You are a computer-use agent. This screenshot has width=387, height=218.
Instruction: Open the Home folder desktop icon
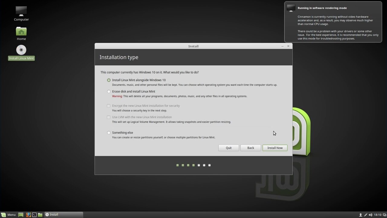pyautogui.click(x=21, y=33)
